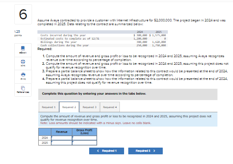Click the 1,750,000 cash collections value
Image resolution: width=233 pixels, height=164 pixels.
[159, 45]
